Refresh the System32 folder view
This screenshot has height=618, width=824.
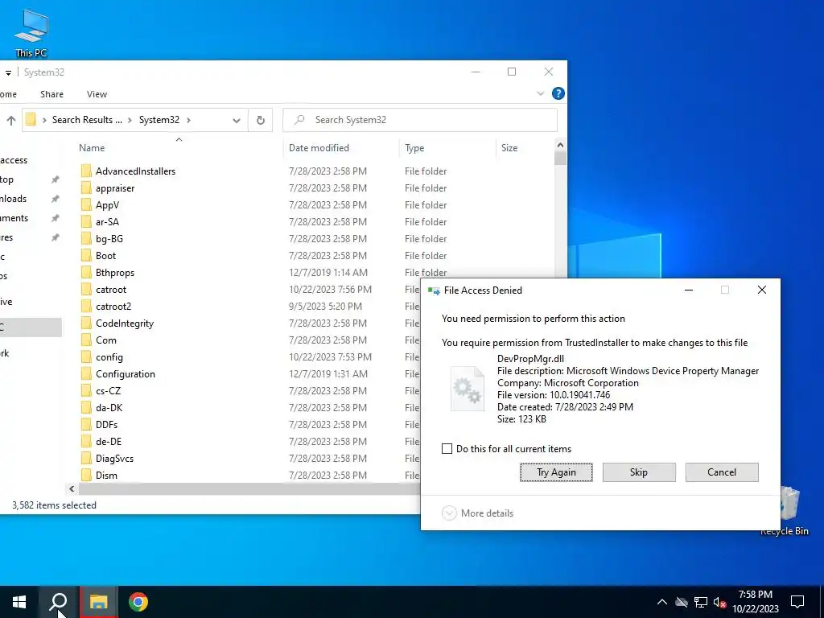[261, 120]
